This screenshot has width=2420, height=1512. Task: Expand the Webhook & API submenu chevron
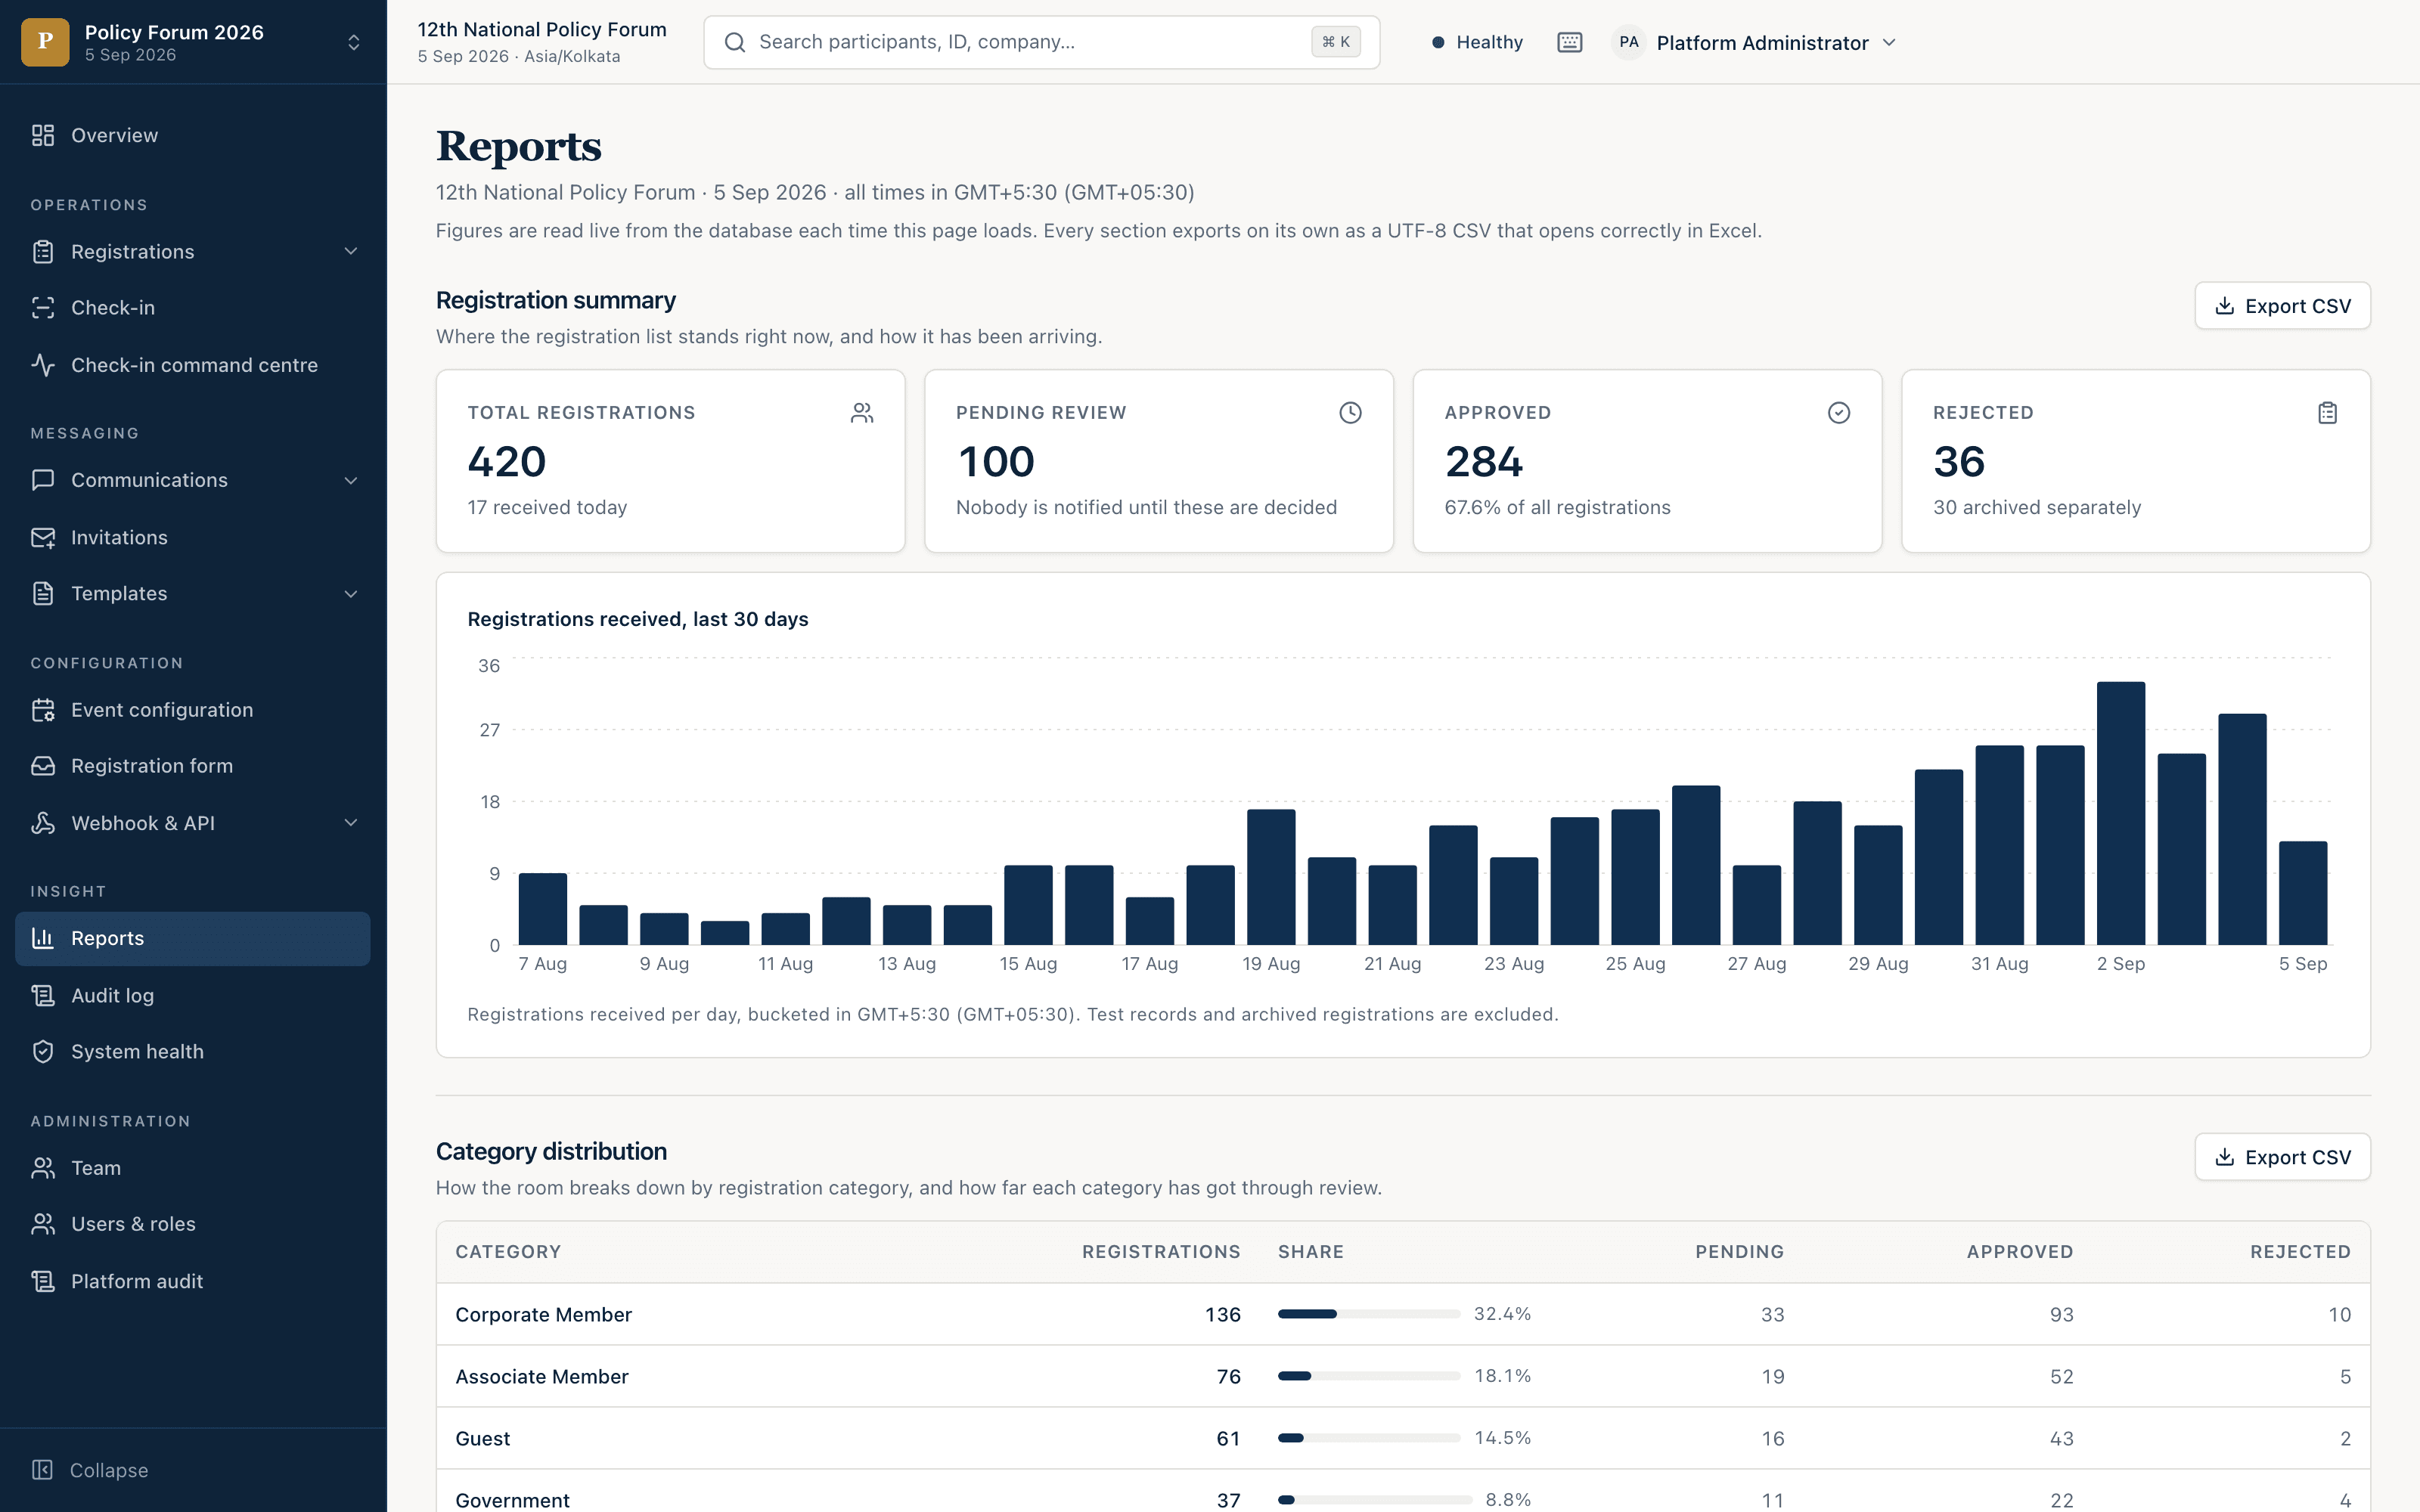pos(351,823)
